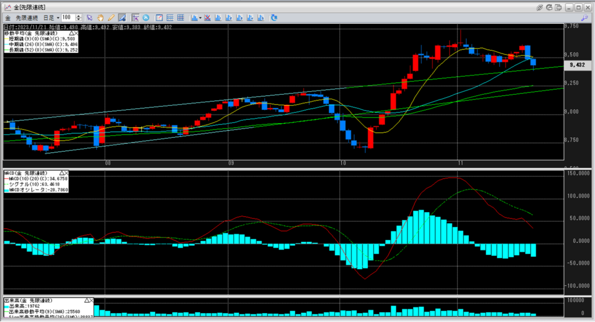Click the MACD(10)(20) legend entry
The height and width of the screenshot is (322, 595).
coord(36,178)
